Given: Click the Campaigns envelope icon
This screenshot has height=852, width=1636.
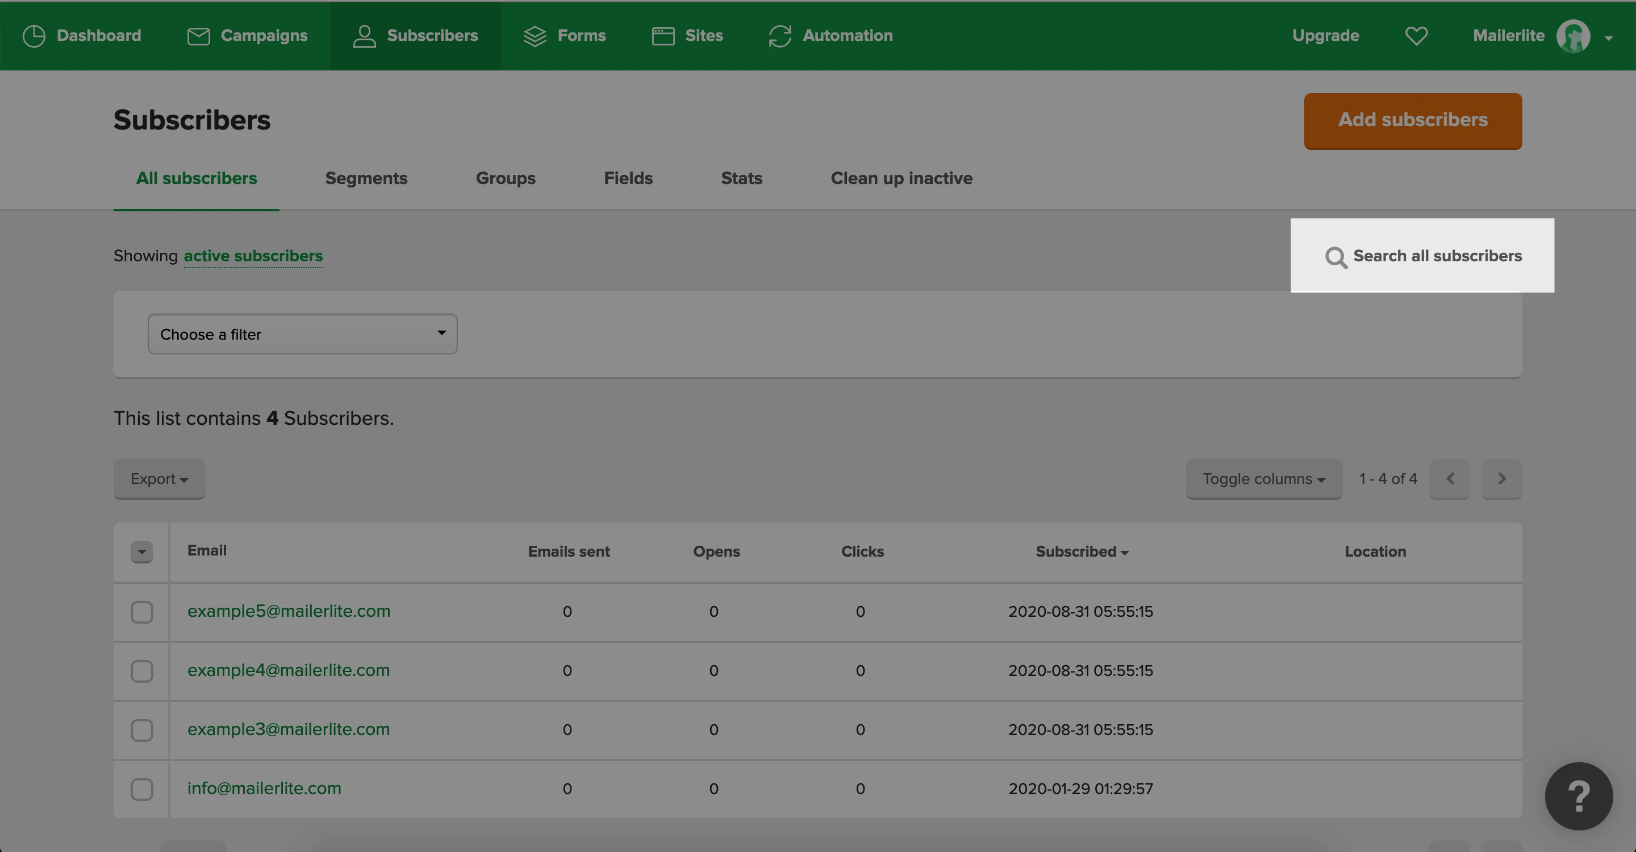Looking at the screenshot, I should (198, 36).
